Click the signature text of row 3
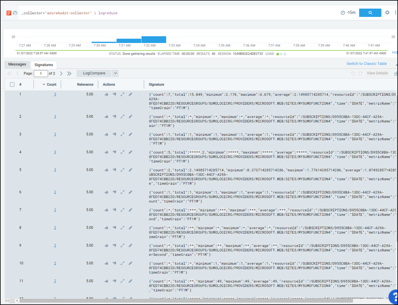The width and height of the screenshot is (398, 305). tap(273, 139)
